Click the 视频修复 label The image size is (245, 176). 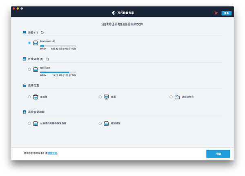point(116,123)
